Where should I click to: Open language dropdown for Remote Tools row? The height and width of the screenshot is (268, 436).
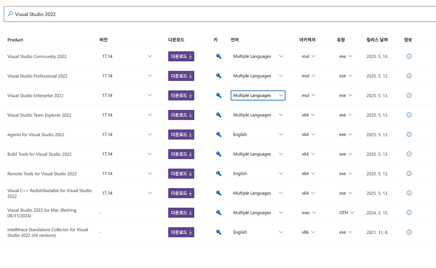[x=258, y=174]
